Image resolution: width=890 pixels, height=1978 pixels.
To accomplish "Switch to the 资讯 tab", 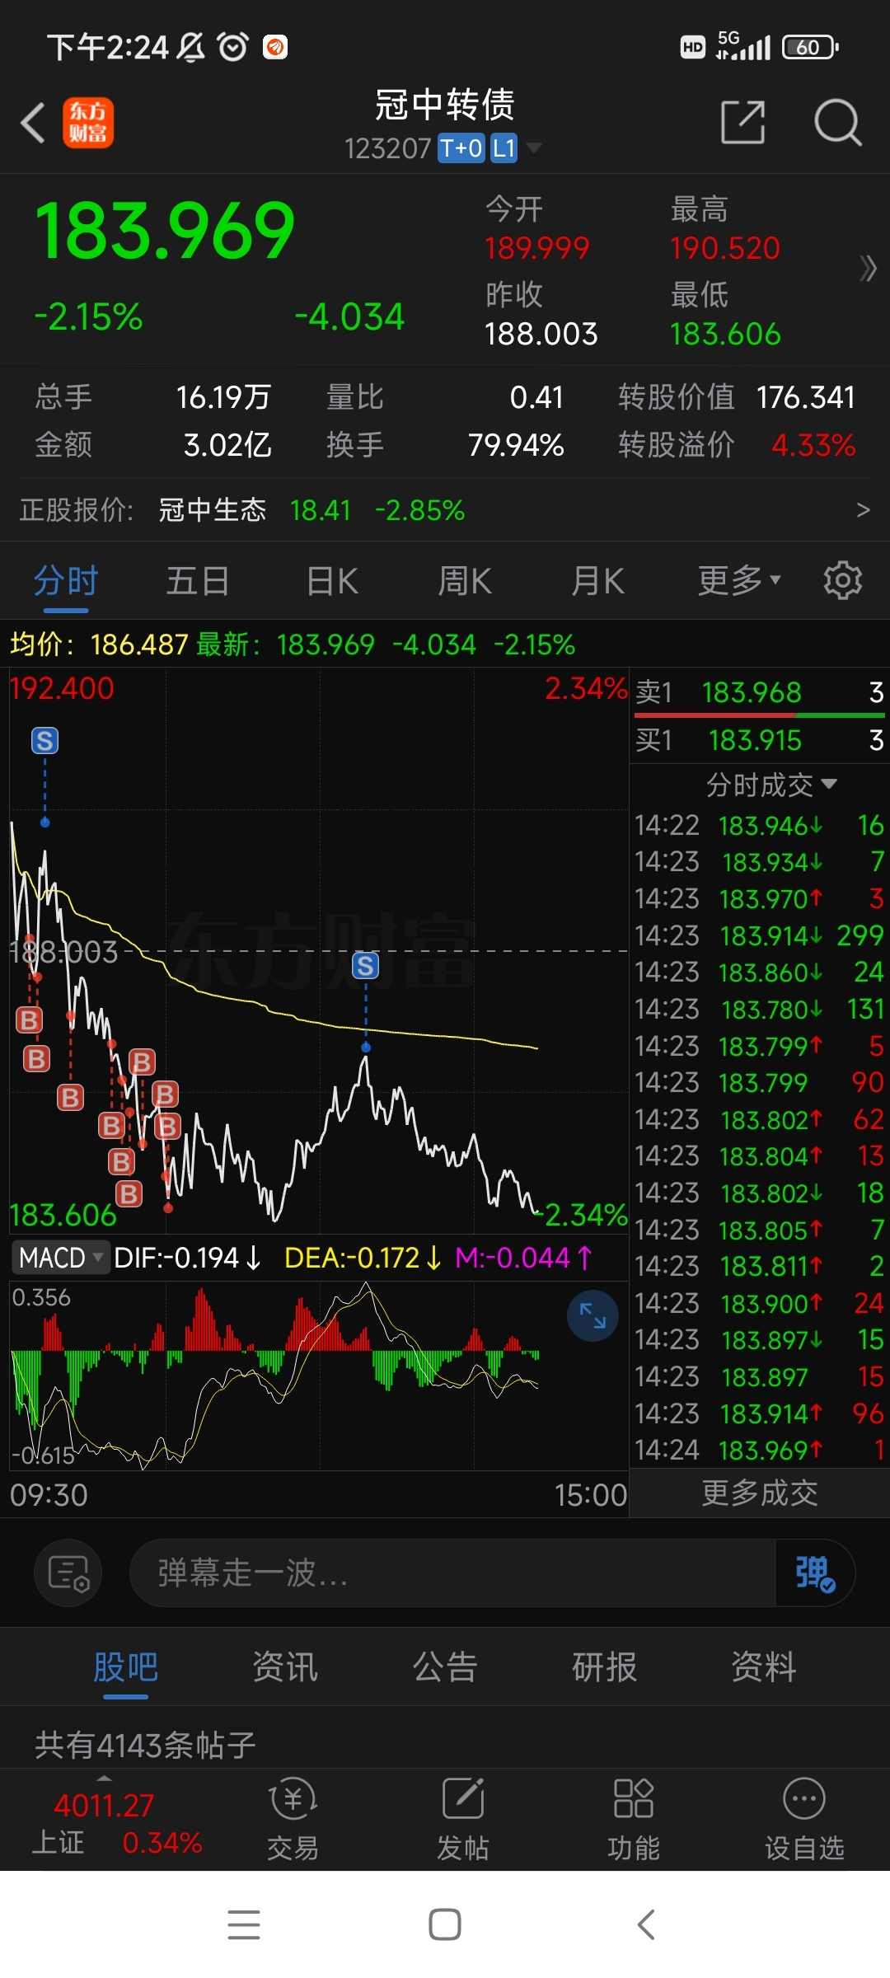I will [285, 1667].
